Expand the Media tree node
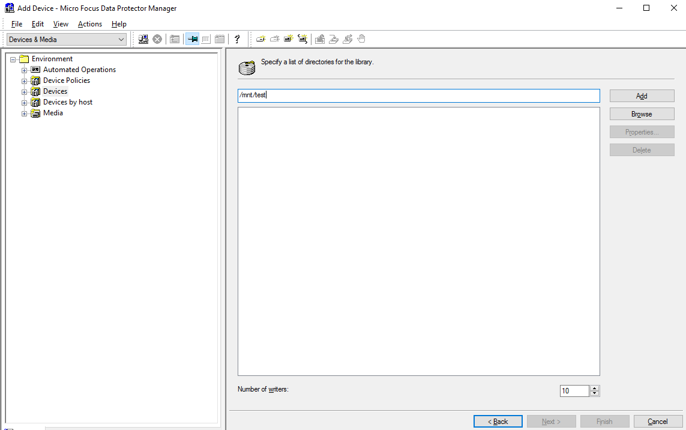 25,114
